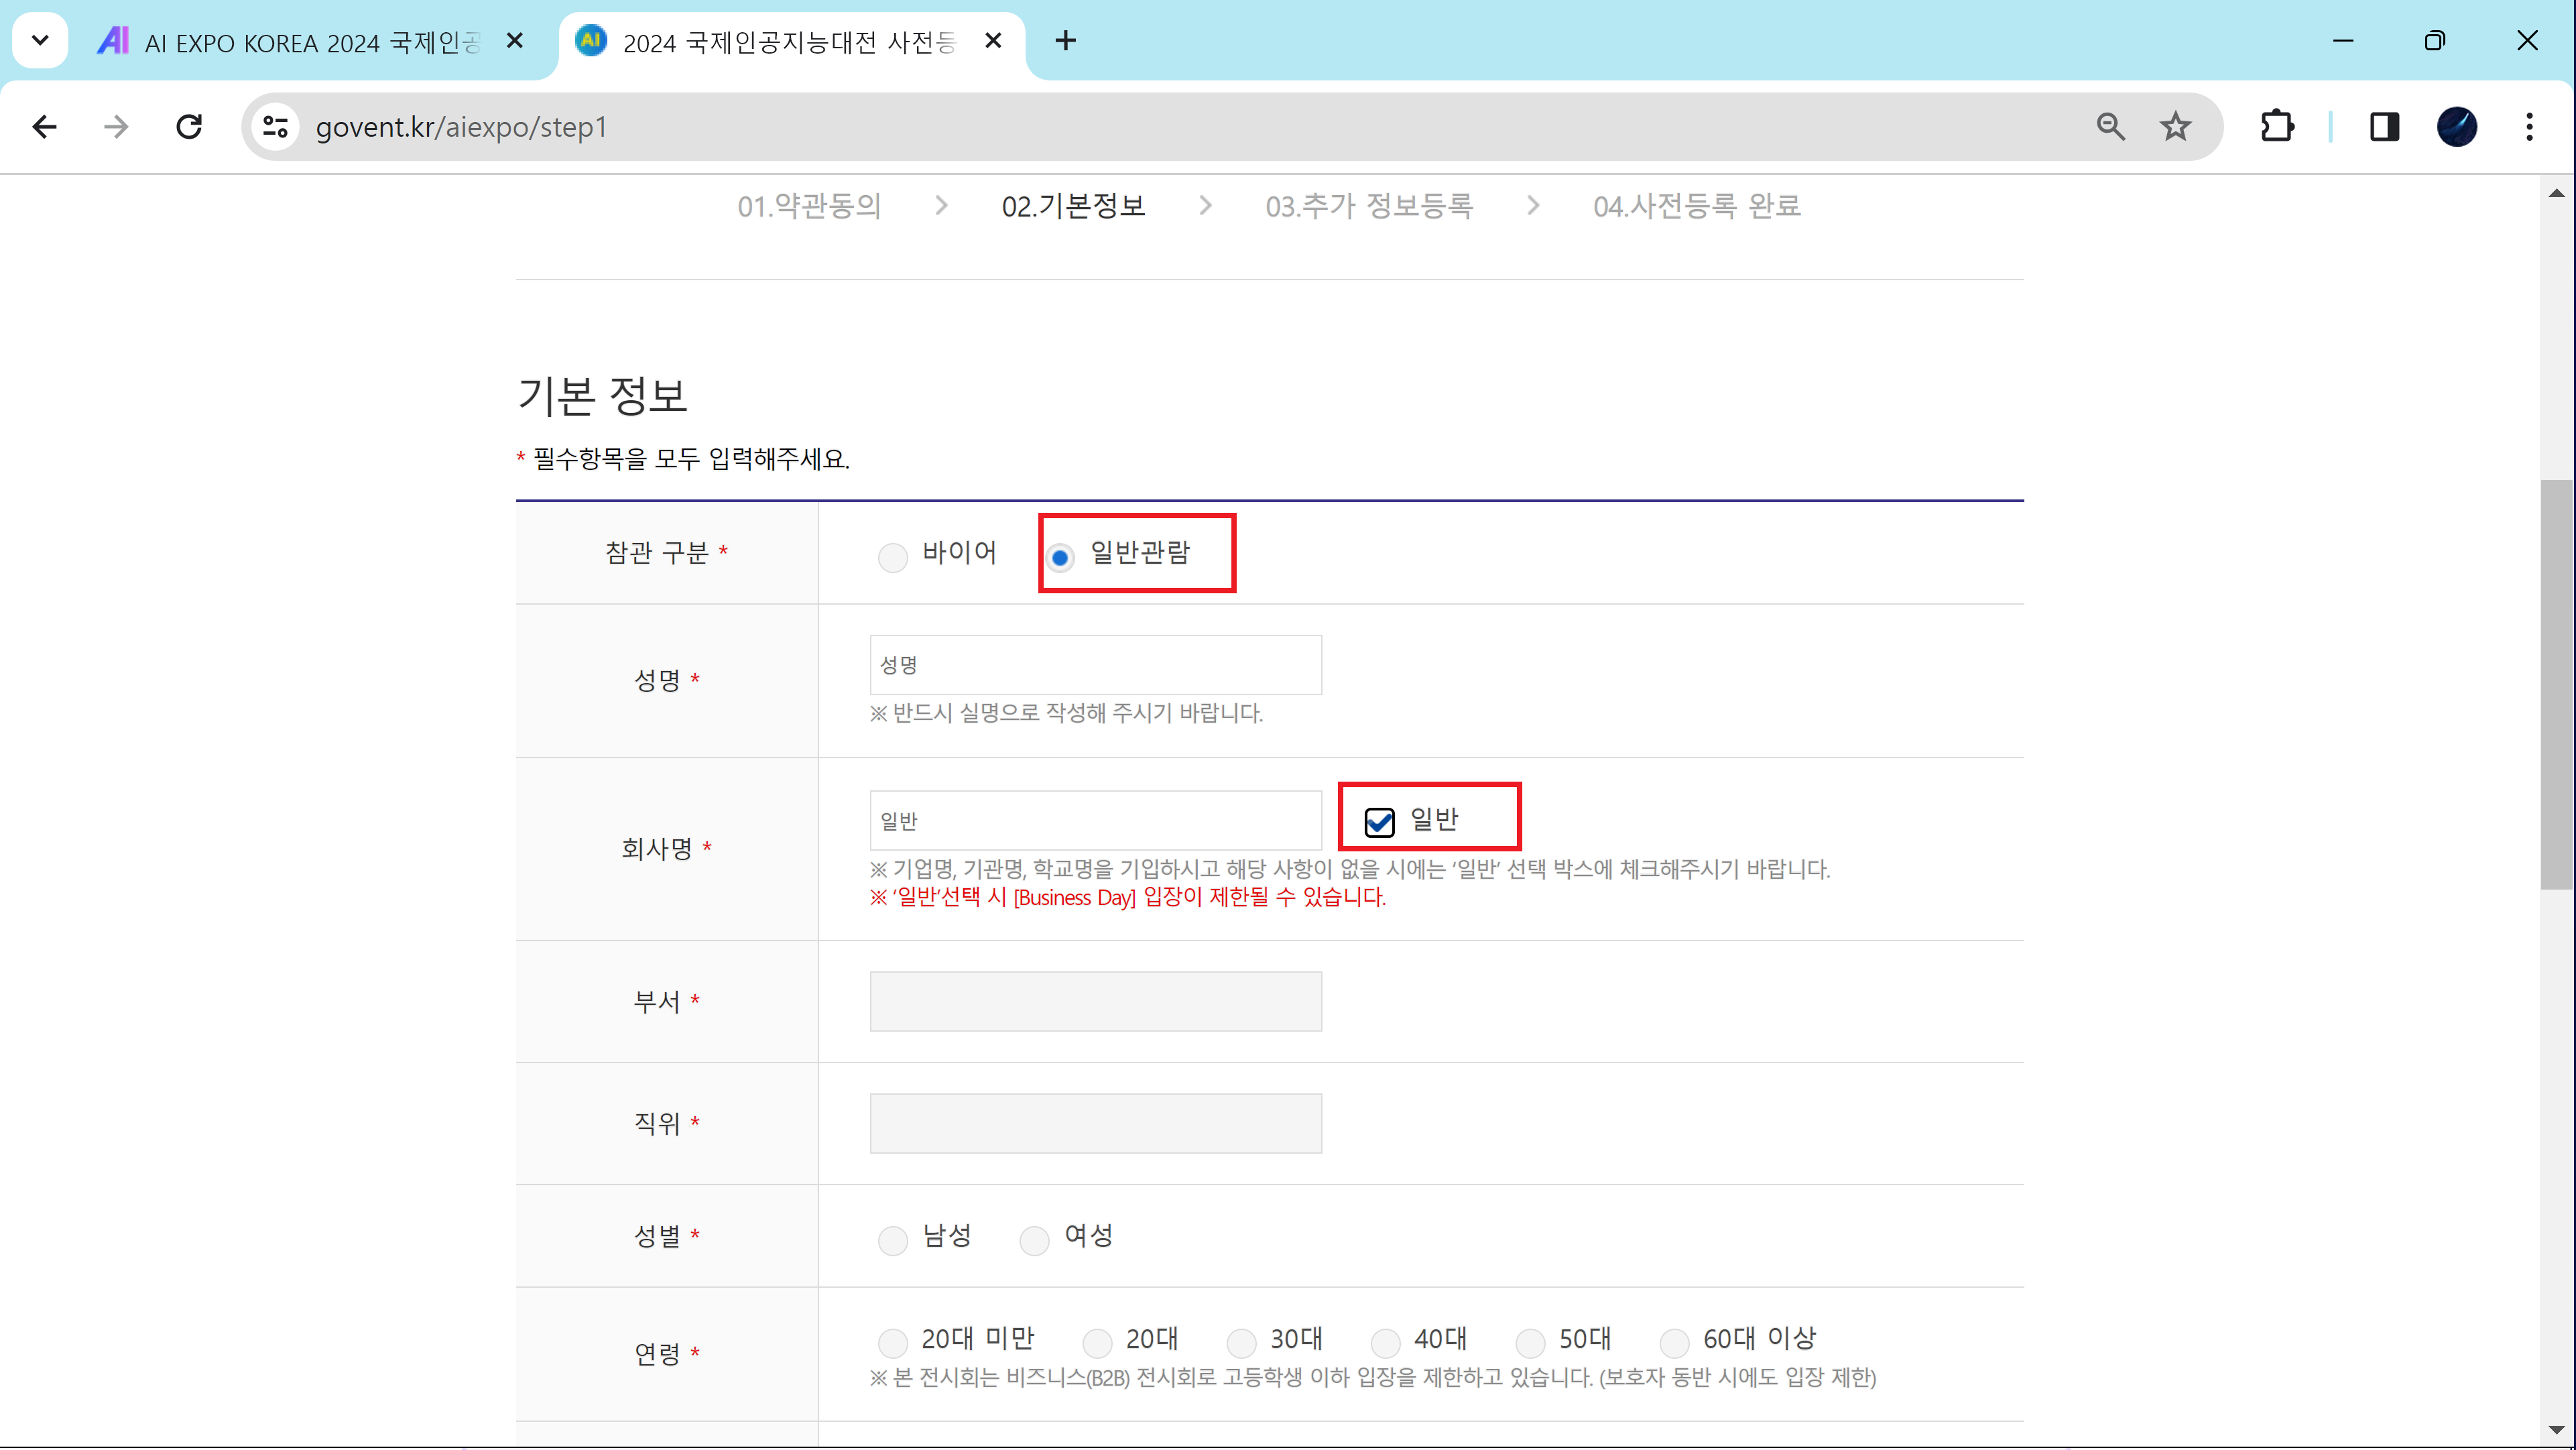Open a new browser tab
Viewport: 2576px width, 1450px height.
pos(1065,41)
